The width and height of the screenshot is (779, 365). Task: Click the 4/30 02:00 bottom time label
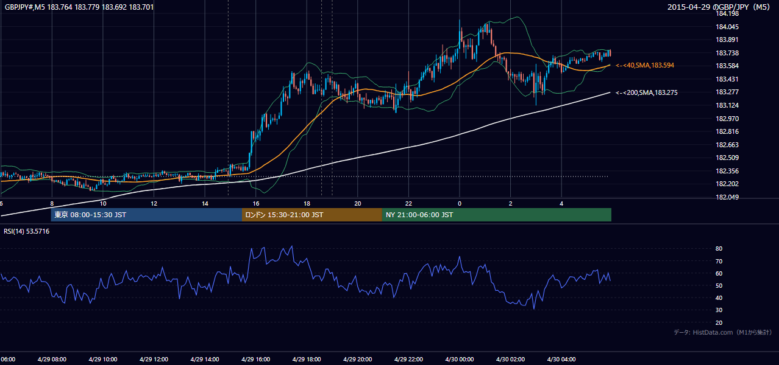point(510,359)
